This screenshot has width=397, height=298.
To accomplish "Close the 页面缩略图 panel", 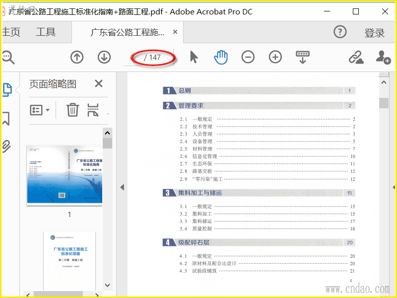I will click(x=99, y=83).
